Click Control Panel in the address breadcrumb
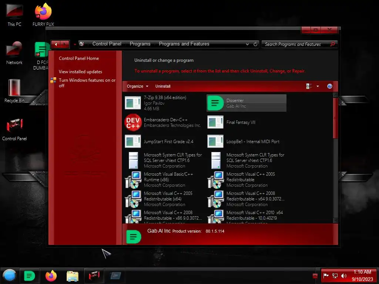The width and height of the screenshot is (379, 284). 107,44
